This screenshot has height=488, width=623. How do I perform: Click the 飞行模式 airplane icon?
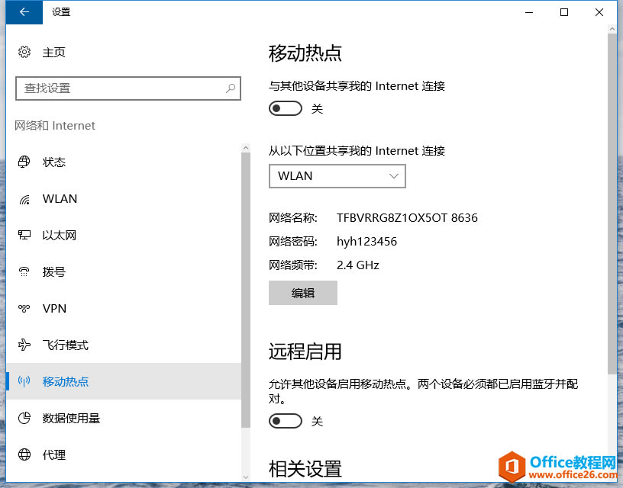(25, 345)
